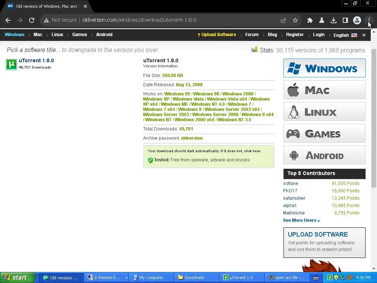Open the Windows menu item
The width and height of the screenshot is (377, 283).
coord(14,34)
